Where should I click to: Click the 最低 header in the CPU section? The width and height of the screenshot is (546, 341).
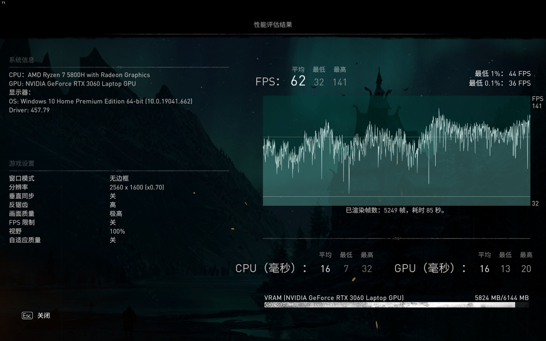pyautogui.click(x=346, y=255)
